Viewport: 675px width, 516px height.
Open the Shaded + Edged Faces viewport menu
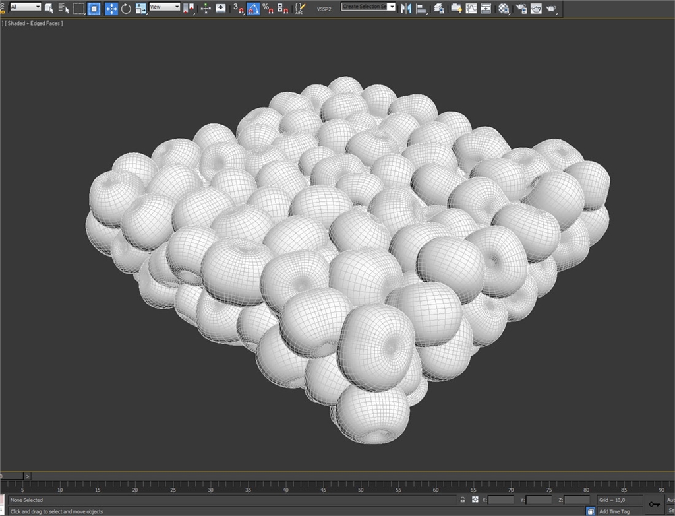(x=34, y=24)
